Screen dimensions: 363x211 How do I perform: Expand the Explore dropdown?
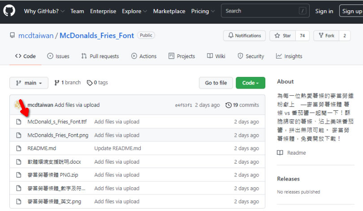coord(134,11)
